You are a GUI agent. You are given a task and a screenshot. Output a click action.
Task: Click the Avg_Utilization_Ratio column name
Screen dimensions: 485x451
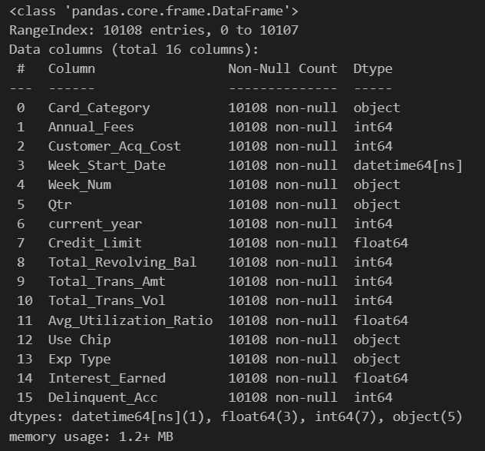[130, 320]
